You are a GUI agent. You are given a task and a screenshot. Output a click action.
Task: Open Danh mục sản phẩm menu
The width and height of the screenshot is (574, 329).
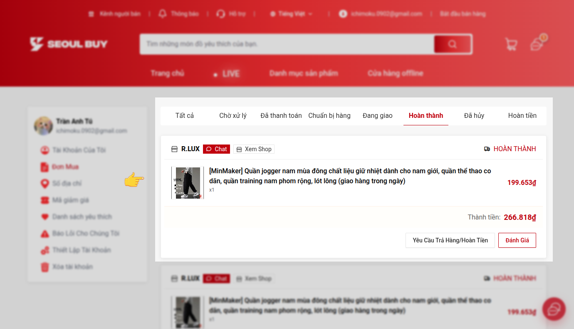[x=303, y=73]
